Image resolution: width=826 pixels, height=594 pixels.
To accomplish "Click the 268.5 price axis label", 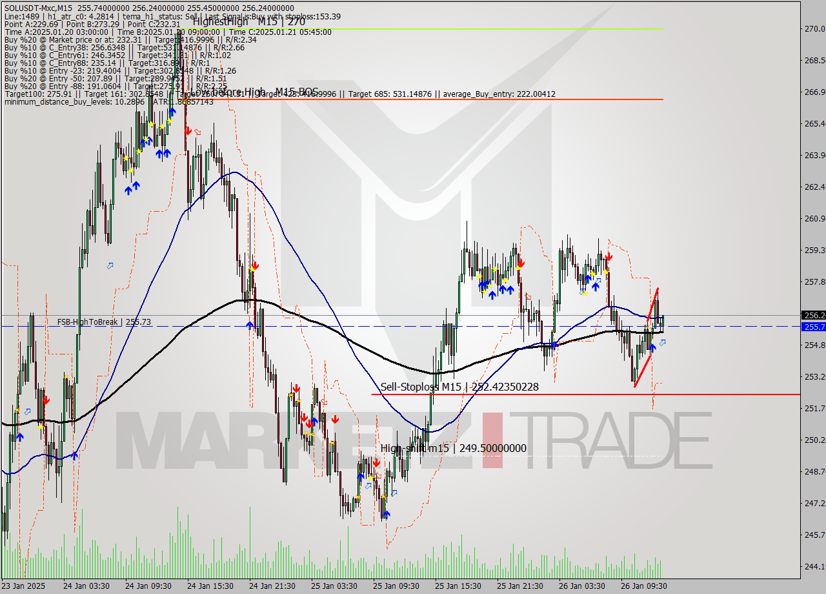I will (814, 61).
